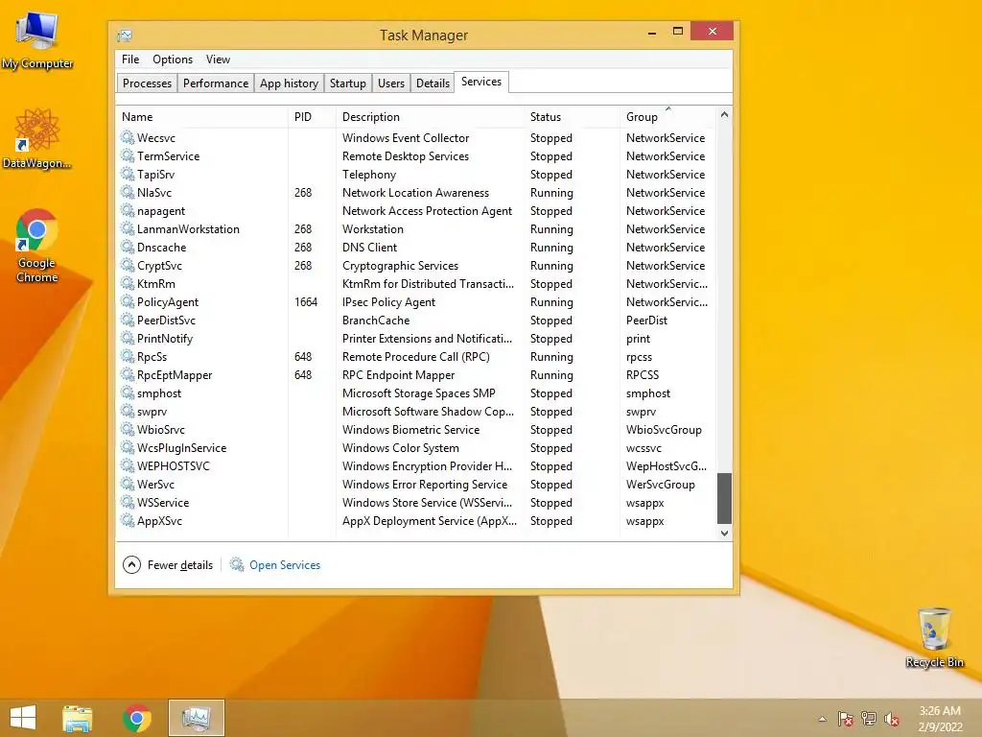
Task: Open the Options menu
Action: 173,59
